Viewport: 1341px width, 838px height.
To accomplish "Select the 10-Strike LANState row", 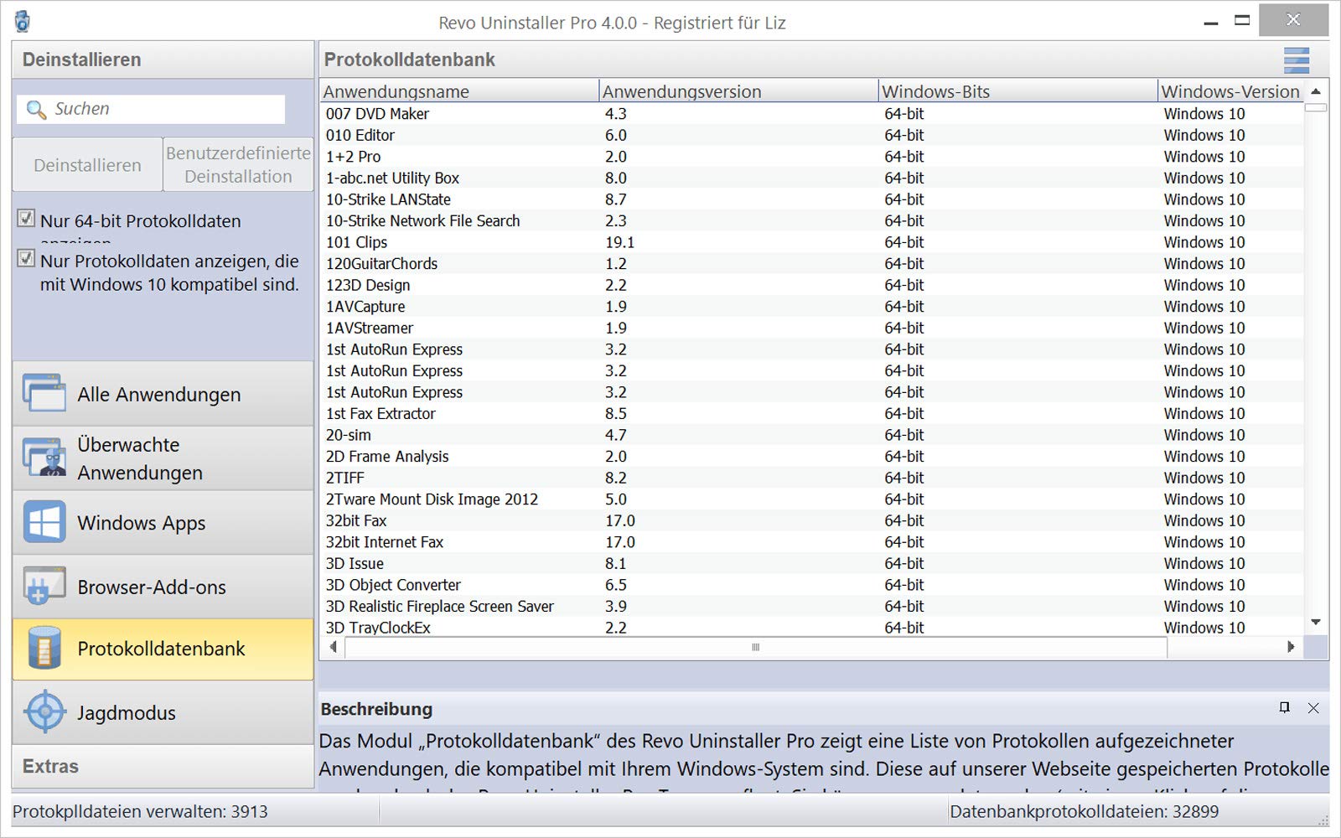I will tap(811, 199).
